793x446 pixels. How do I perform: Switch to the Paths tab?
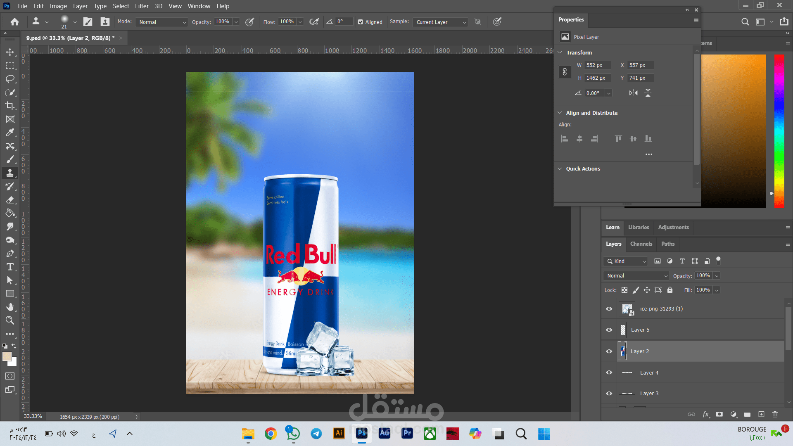tap(667, 244)
